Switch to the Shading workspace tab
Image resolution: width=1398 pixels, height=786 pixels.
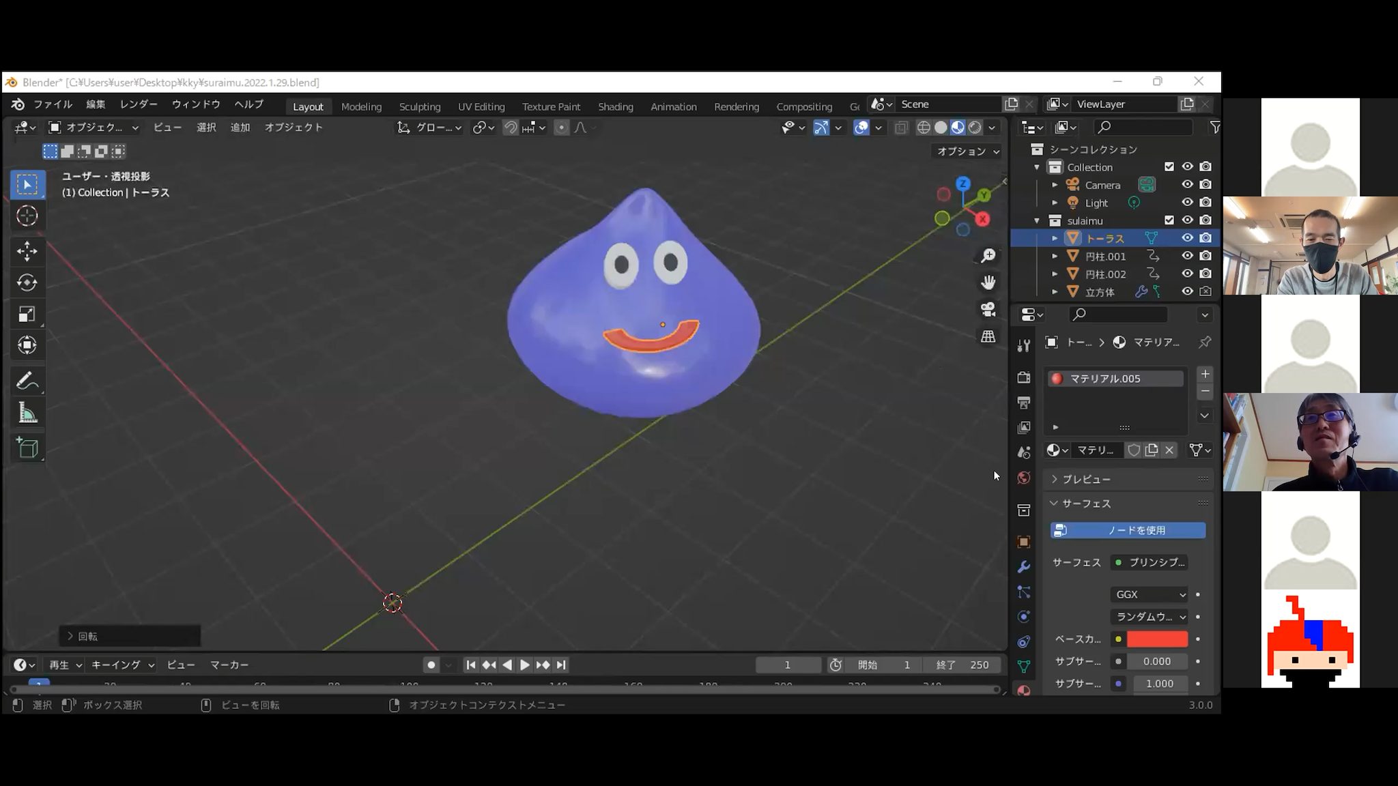click(616, 106)
